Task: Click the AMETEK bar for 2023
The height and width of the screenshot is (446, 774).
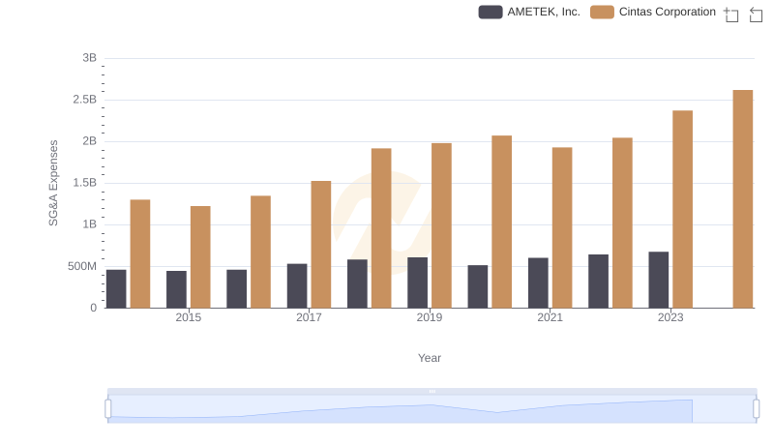Action: (x=659, y=280)
